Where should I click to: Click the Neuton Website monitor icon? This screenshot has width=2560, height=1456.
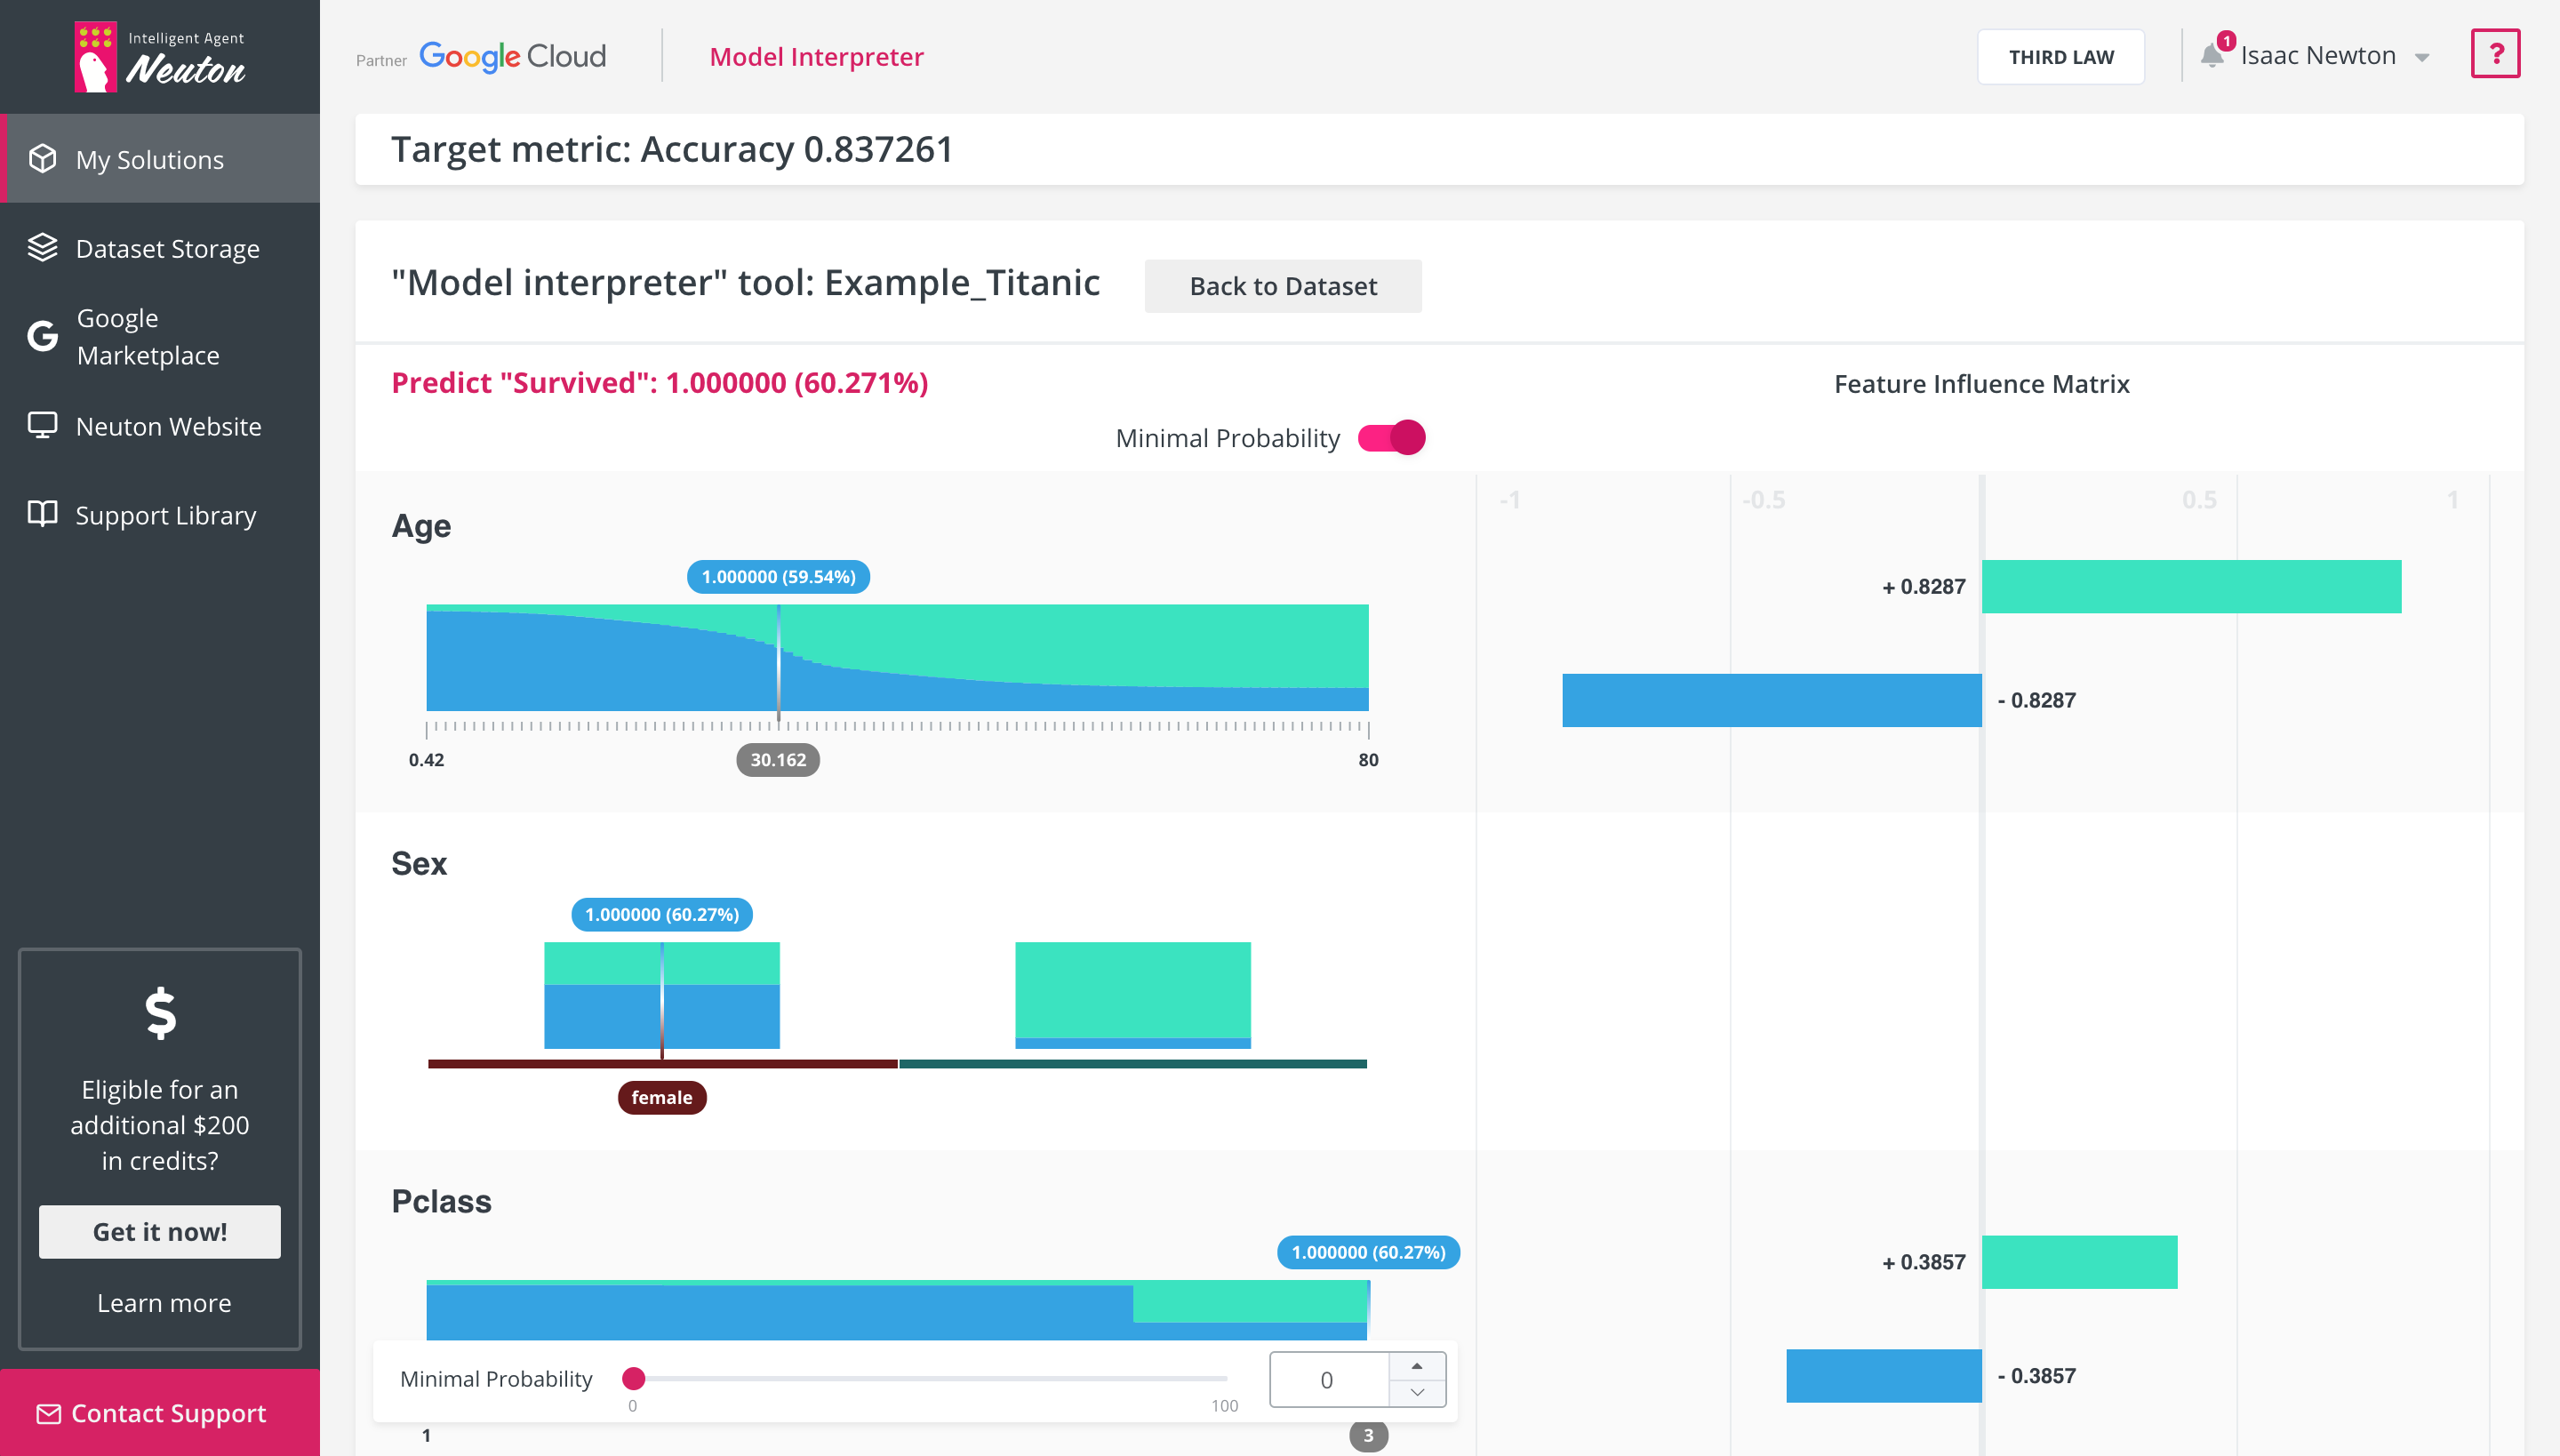42,425
